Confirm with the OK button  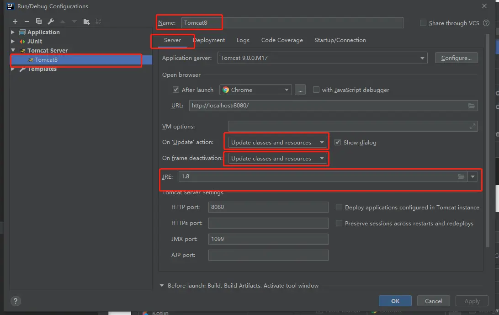point(395,301)
